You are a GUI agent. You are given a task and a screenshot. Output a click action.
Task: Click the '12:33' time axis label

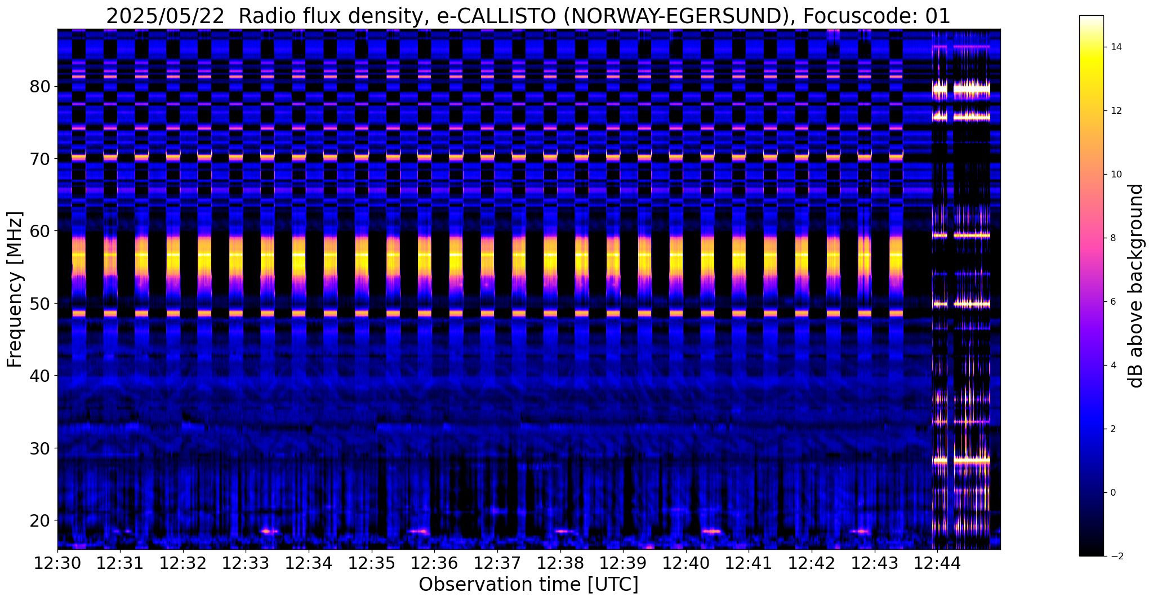click(x=246, y=563)
